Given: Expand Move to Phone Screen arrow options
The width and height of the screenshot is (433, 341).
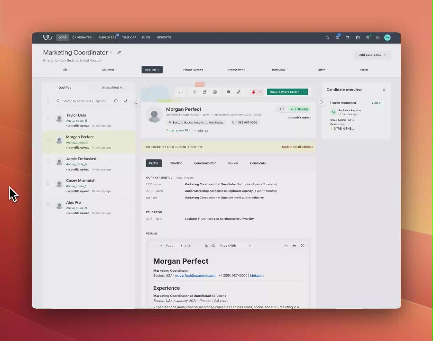Looking at the screenshot, I should [x=304, y=92].
